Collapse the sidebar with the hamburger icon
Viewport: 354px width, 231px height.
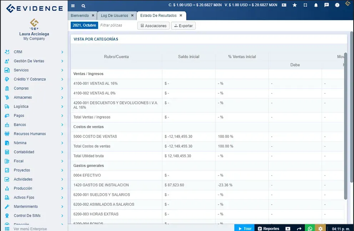pos(72,6)
